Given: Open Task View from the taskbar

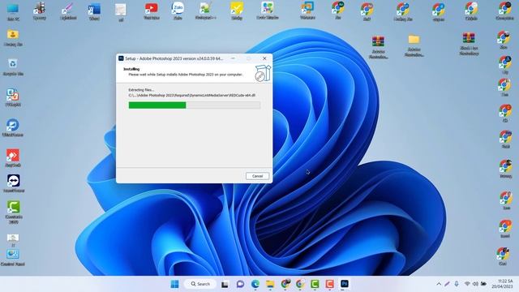Looking at the screenshot, I should [225, 284].
